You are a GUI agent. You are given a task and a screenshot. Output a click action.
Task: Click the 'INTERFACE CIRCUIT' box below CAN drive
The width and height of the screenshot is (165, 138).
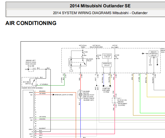(107, 65)
